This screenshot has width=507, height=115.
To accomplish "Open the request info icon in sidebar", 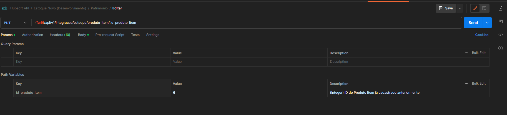I will click(501, 48).
